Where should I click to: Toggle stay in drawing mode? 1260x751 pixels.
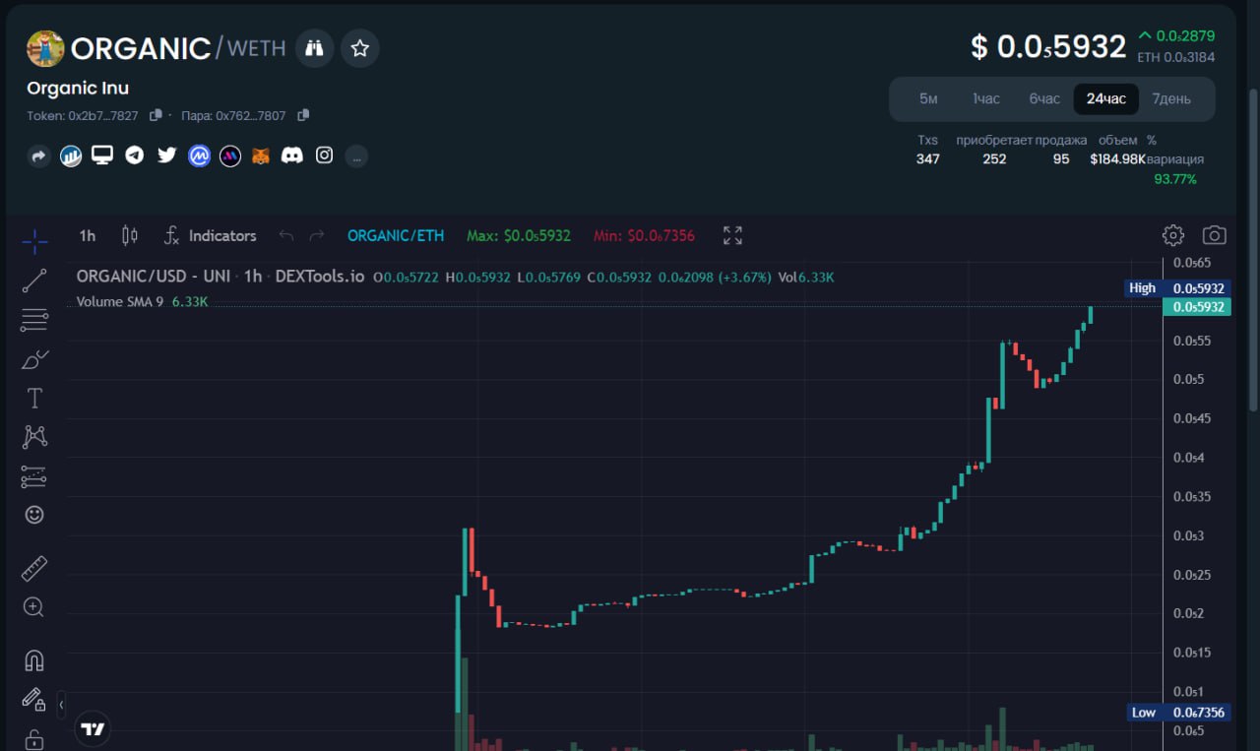coord(34,699)
